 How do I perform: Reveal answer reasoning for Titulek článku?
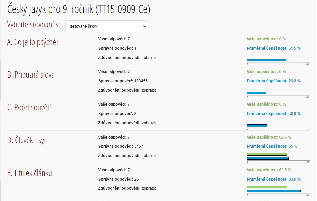(149, 188)
